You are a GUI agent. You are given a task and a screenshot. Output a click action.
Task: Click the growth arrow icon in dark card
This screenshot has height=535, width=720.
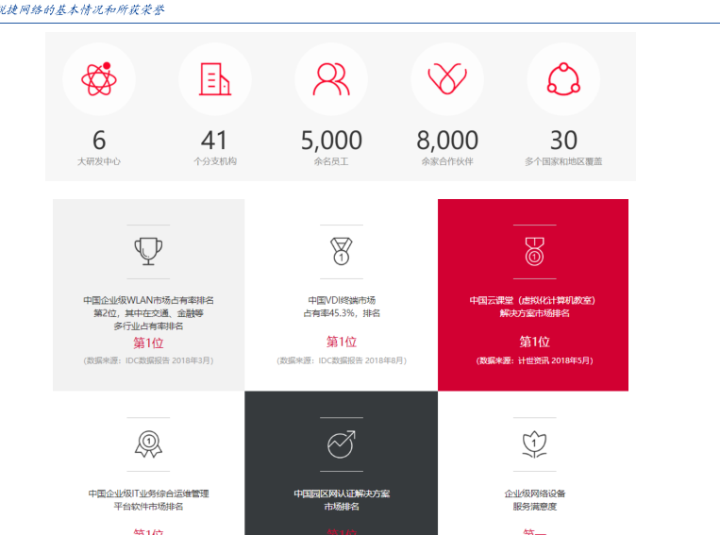click(x=341, y=443)
